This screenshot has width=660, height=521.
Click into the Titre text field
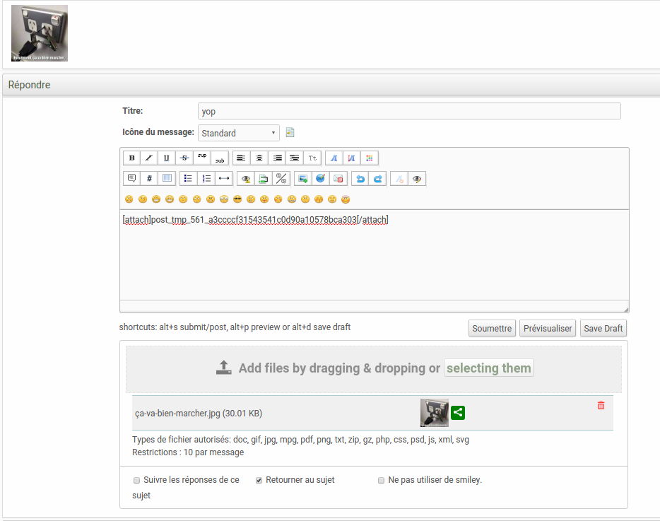click(x=409, y=112)
